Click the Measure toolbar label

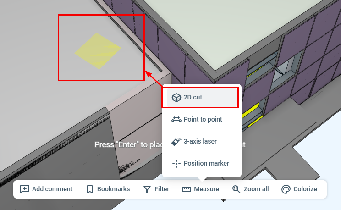(206, 189)
